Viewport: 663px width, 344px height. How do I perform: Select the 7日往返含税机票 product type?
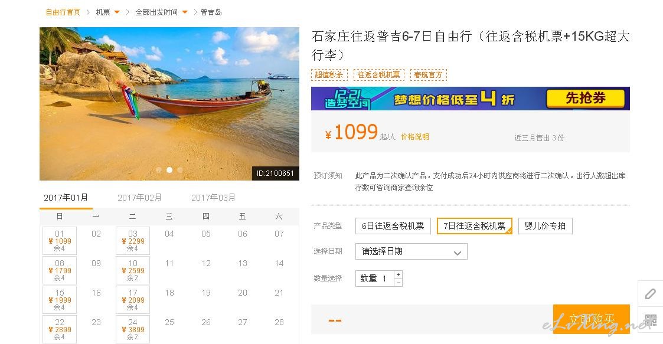tap(475, 225)
